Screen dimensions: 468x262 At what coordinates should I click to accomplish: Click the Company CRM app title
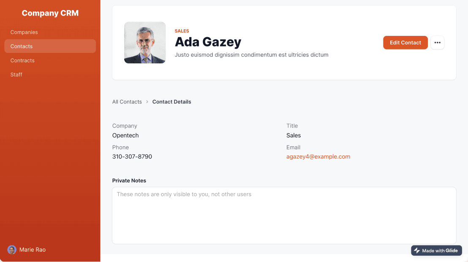(x=50, y=13)
